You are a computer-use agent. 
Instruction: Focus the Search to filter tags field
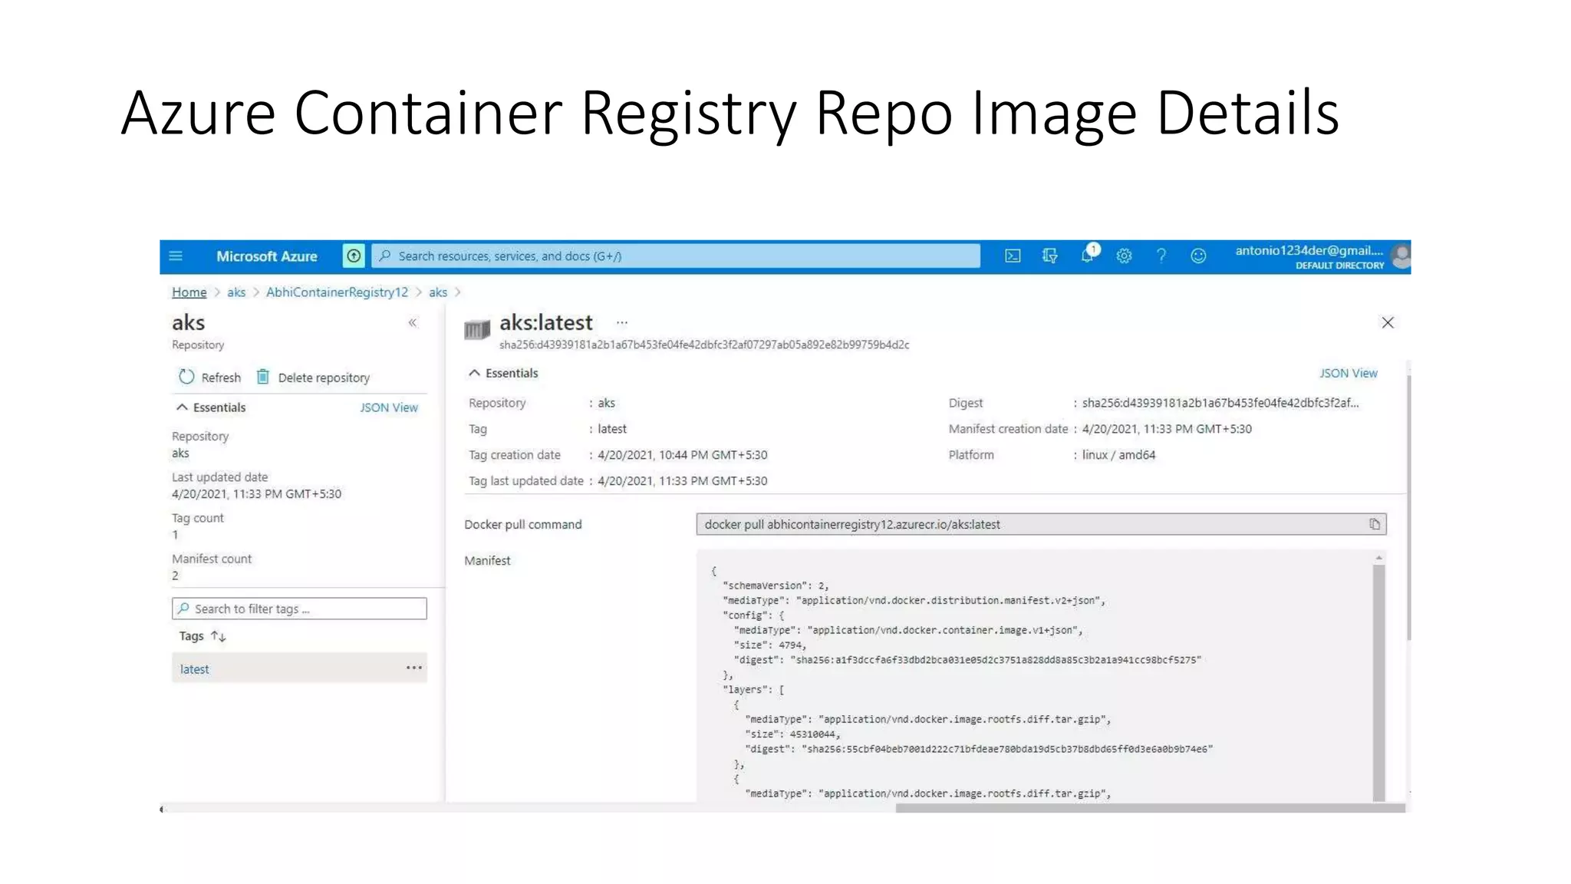[299, 609]
